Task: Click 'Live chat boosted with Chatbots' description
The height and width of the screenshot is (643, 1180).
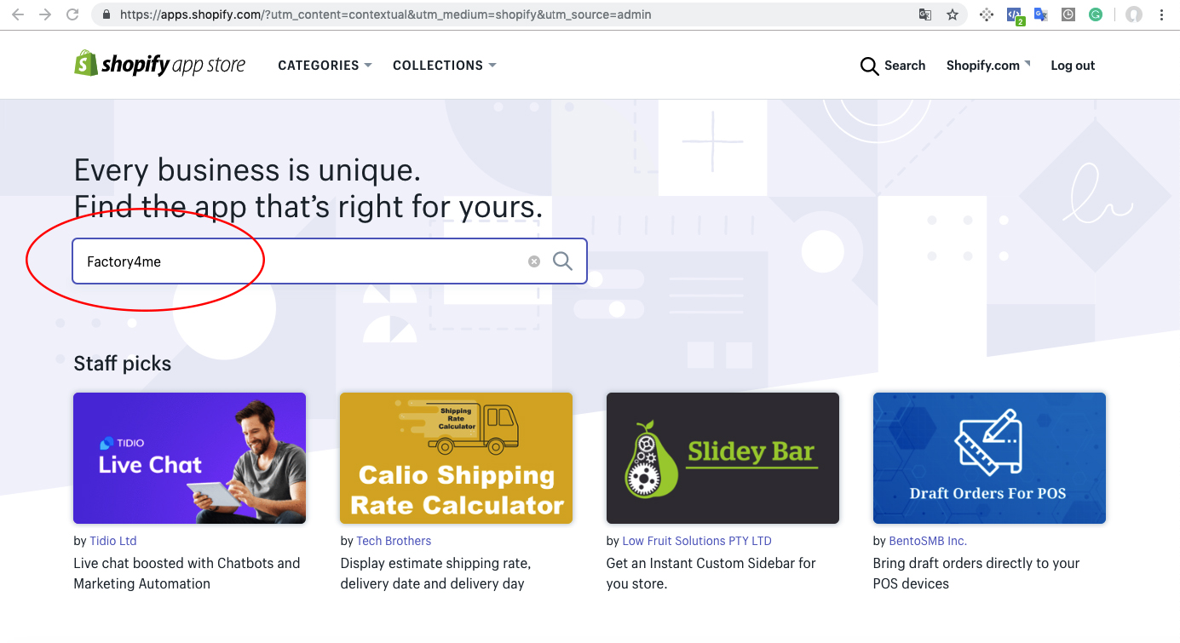Action: (x=187, y=573)
